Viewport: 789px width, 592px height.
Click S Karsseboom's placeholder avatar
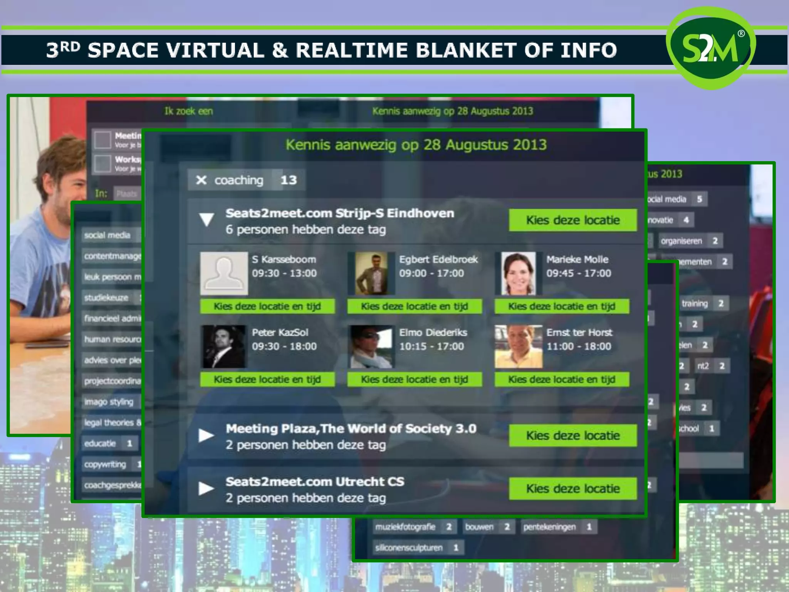coord(224,273)
